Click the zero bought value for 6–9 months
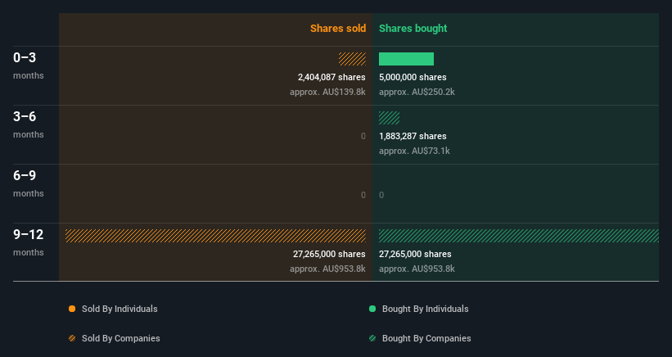 pyautogui.click(x=381, y=195)
